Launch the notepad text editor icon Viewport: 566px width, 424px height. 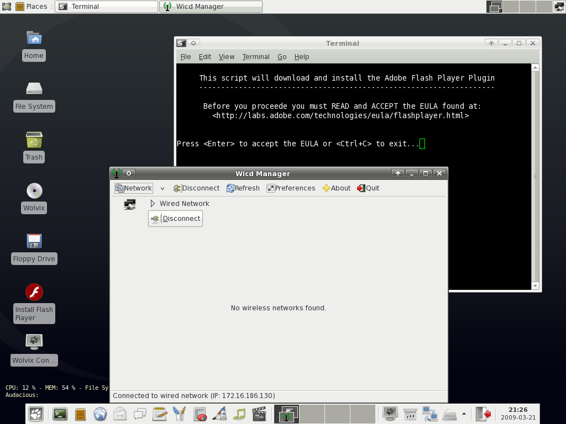point(160,414)
